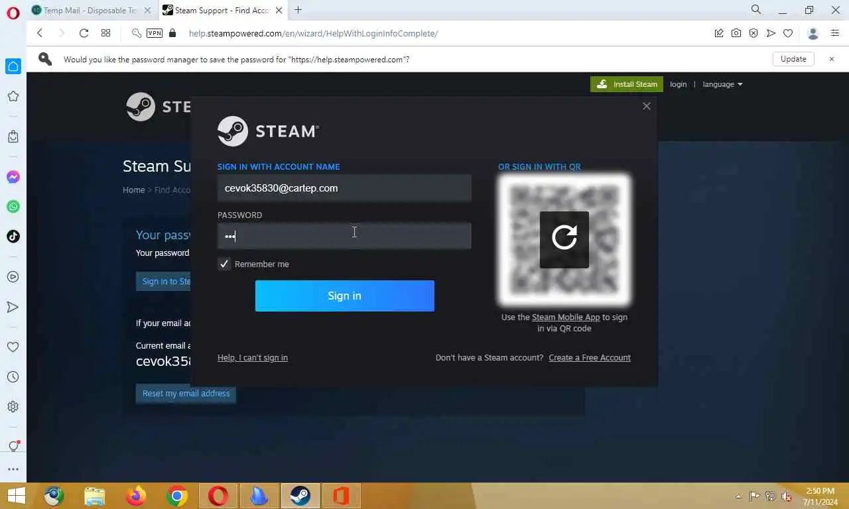Open the Windows Start button
This screenshot has height=509, width=849.
pyautogui.click(x=16, y=496)
